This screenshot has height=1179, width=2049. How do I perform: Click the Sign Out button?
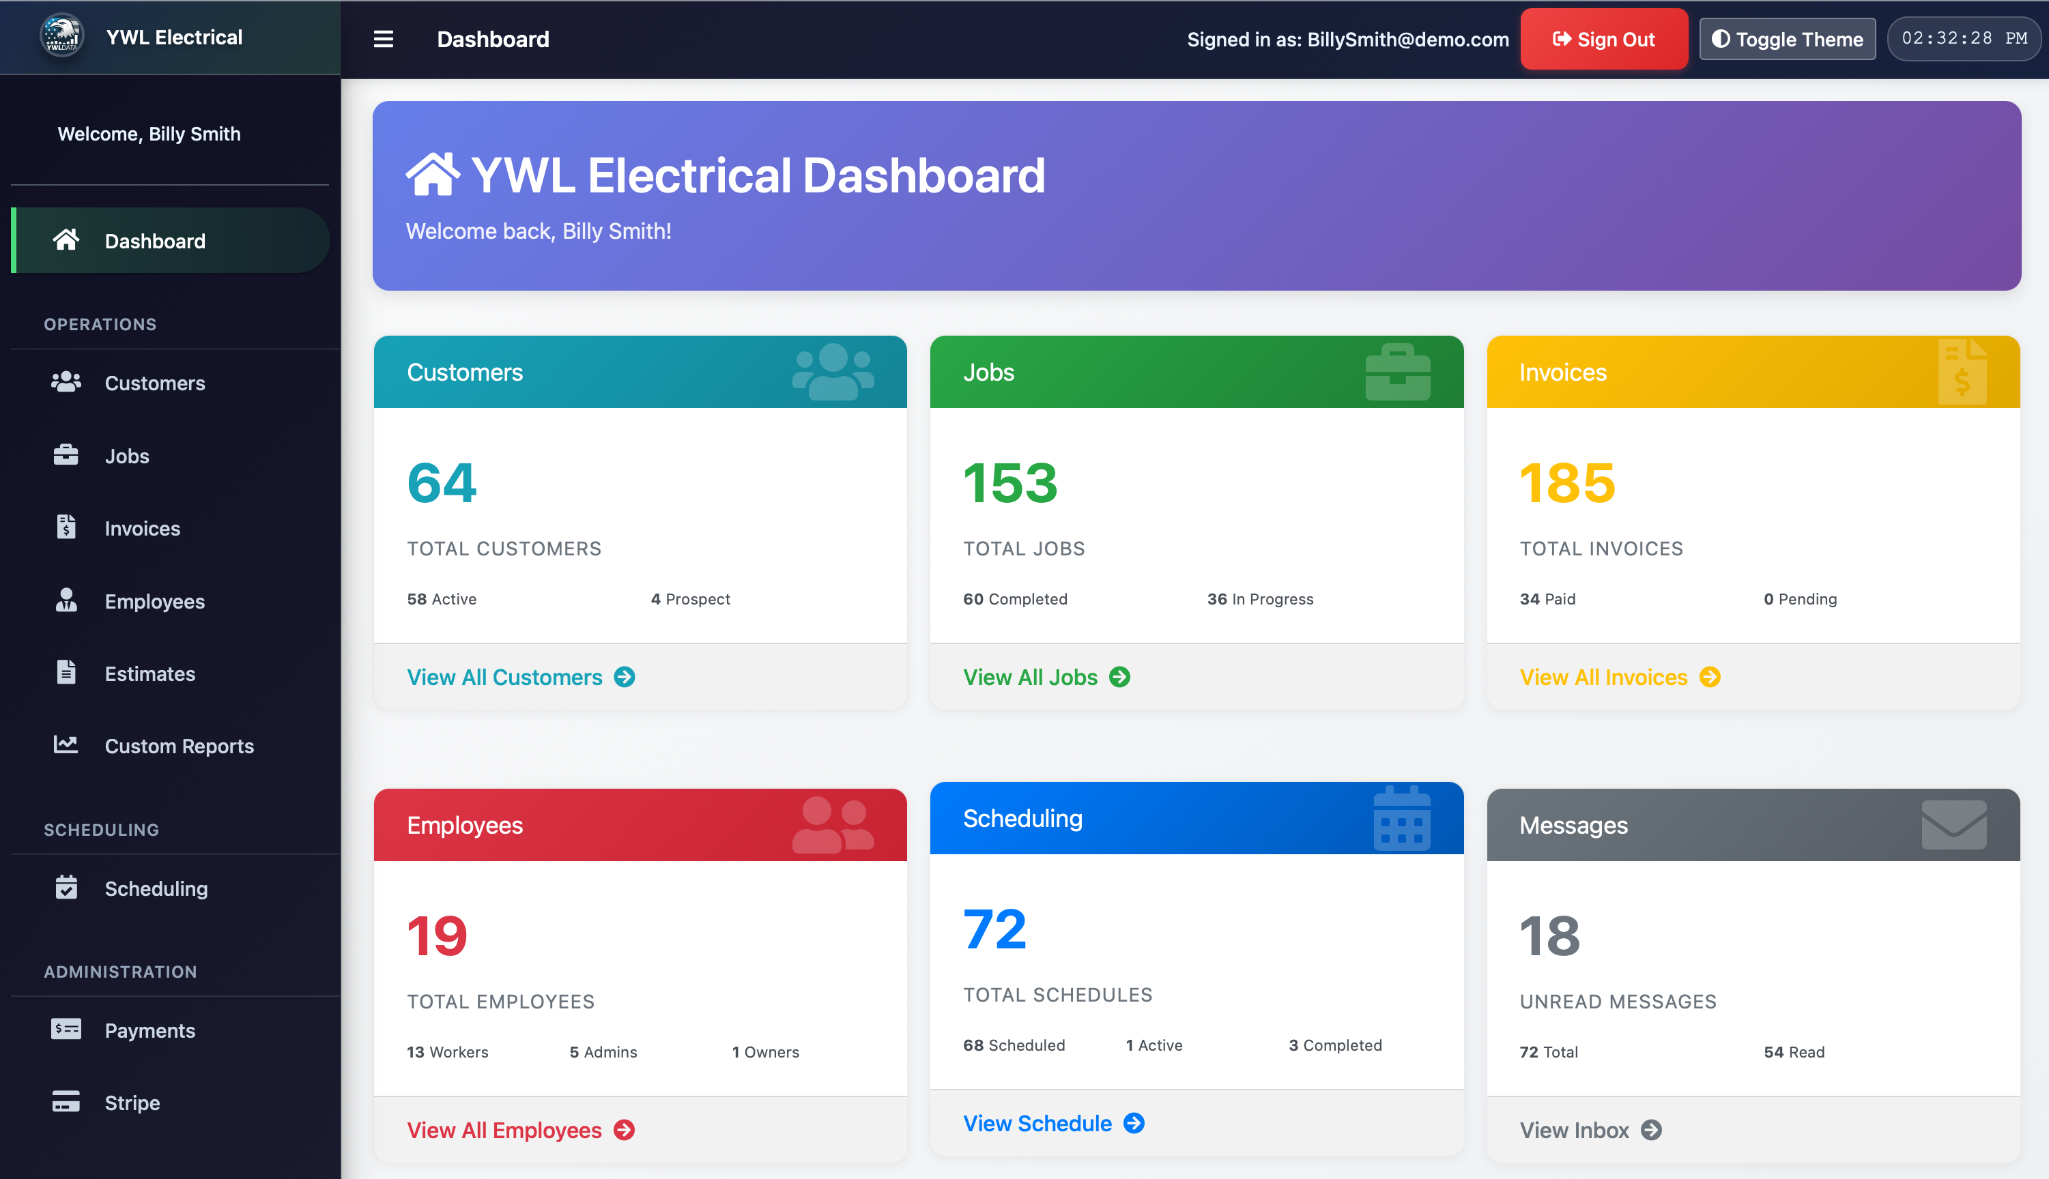click(x=1603, y=38)
